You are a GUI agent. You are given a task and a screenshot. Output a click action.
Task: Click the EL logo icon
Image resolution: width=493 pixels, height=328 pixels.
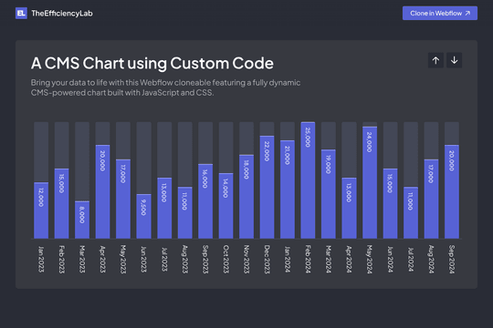[21, 13]
